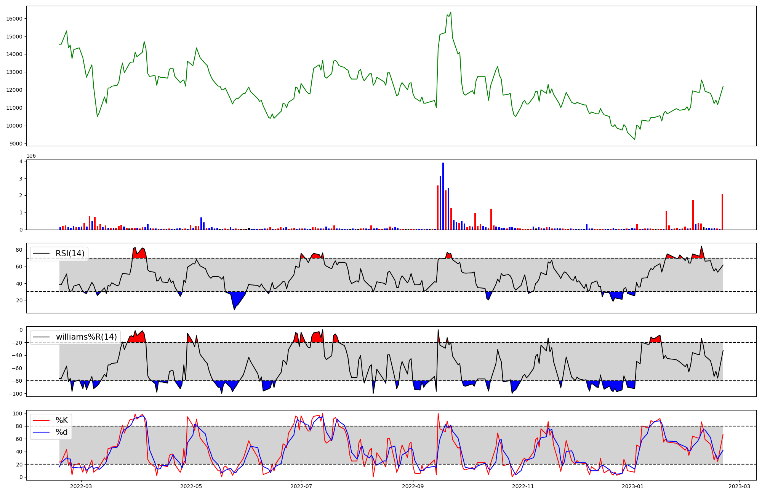Click the blue %d line sample in legend
The height and width of the screenshot is (495, 762).
[x=41, y=432]
